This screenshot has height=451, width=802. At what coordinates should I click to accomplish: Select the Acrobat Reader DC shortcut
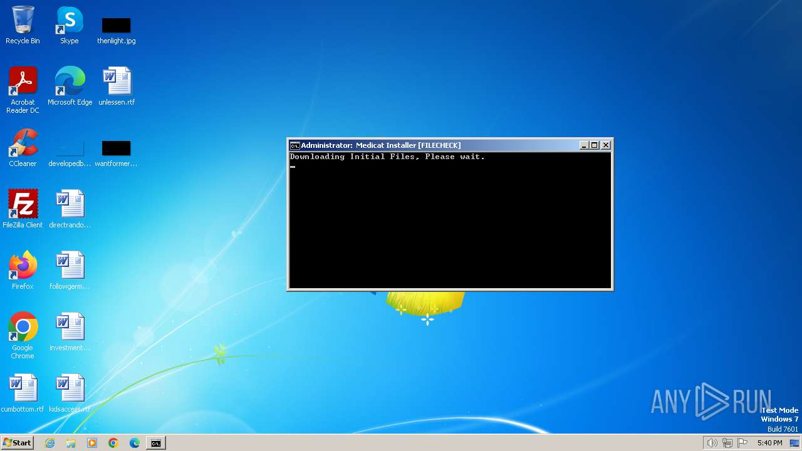point(23,90)
